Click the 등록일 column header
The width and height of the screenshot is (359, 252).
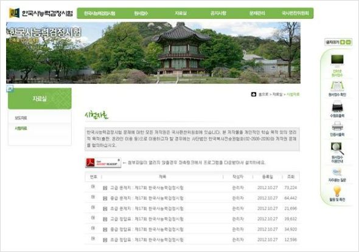click(267, 177)
